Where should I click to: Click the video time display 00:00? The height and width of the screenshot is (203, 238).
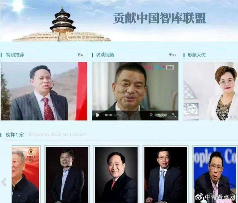tap(108, 115)
